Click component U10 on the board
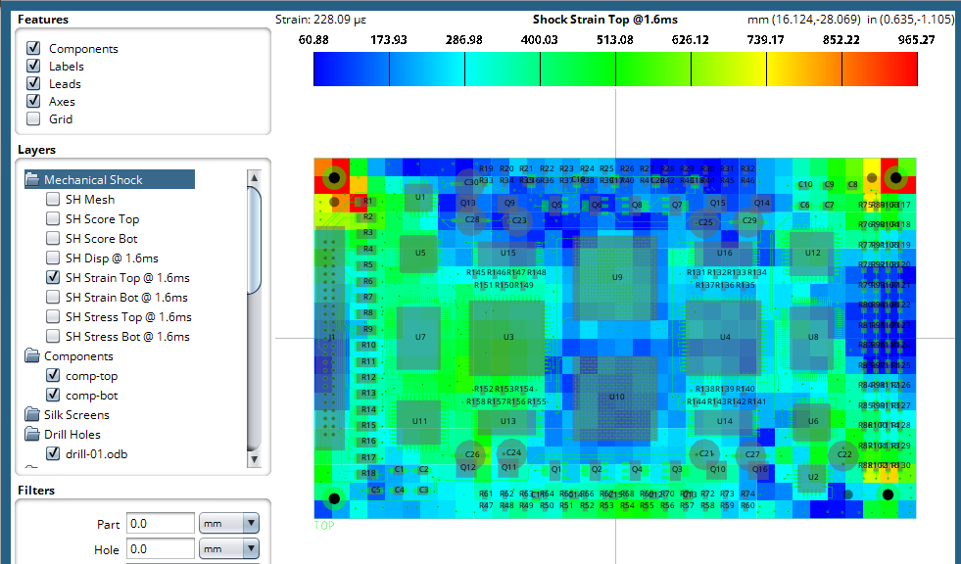The width and height of the screenshot is (961, 564). click(617, 397)
